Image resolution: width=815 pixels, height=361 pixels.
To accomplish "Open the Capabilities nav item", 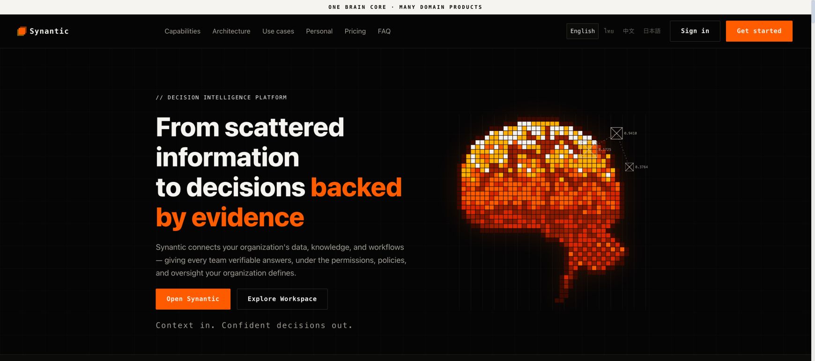I will [182, 31].
